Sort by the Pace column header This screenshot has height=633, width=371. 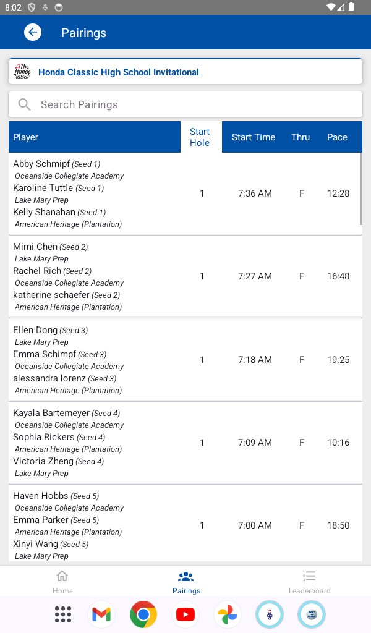click(x=337, y=137)
